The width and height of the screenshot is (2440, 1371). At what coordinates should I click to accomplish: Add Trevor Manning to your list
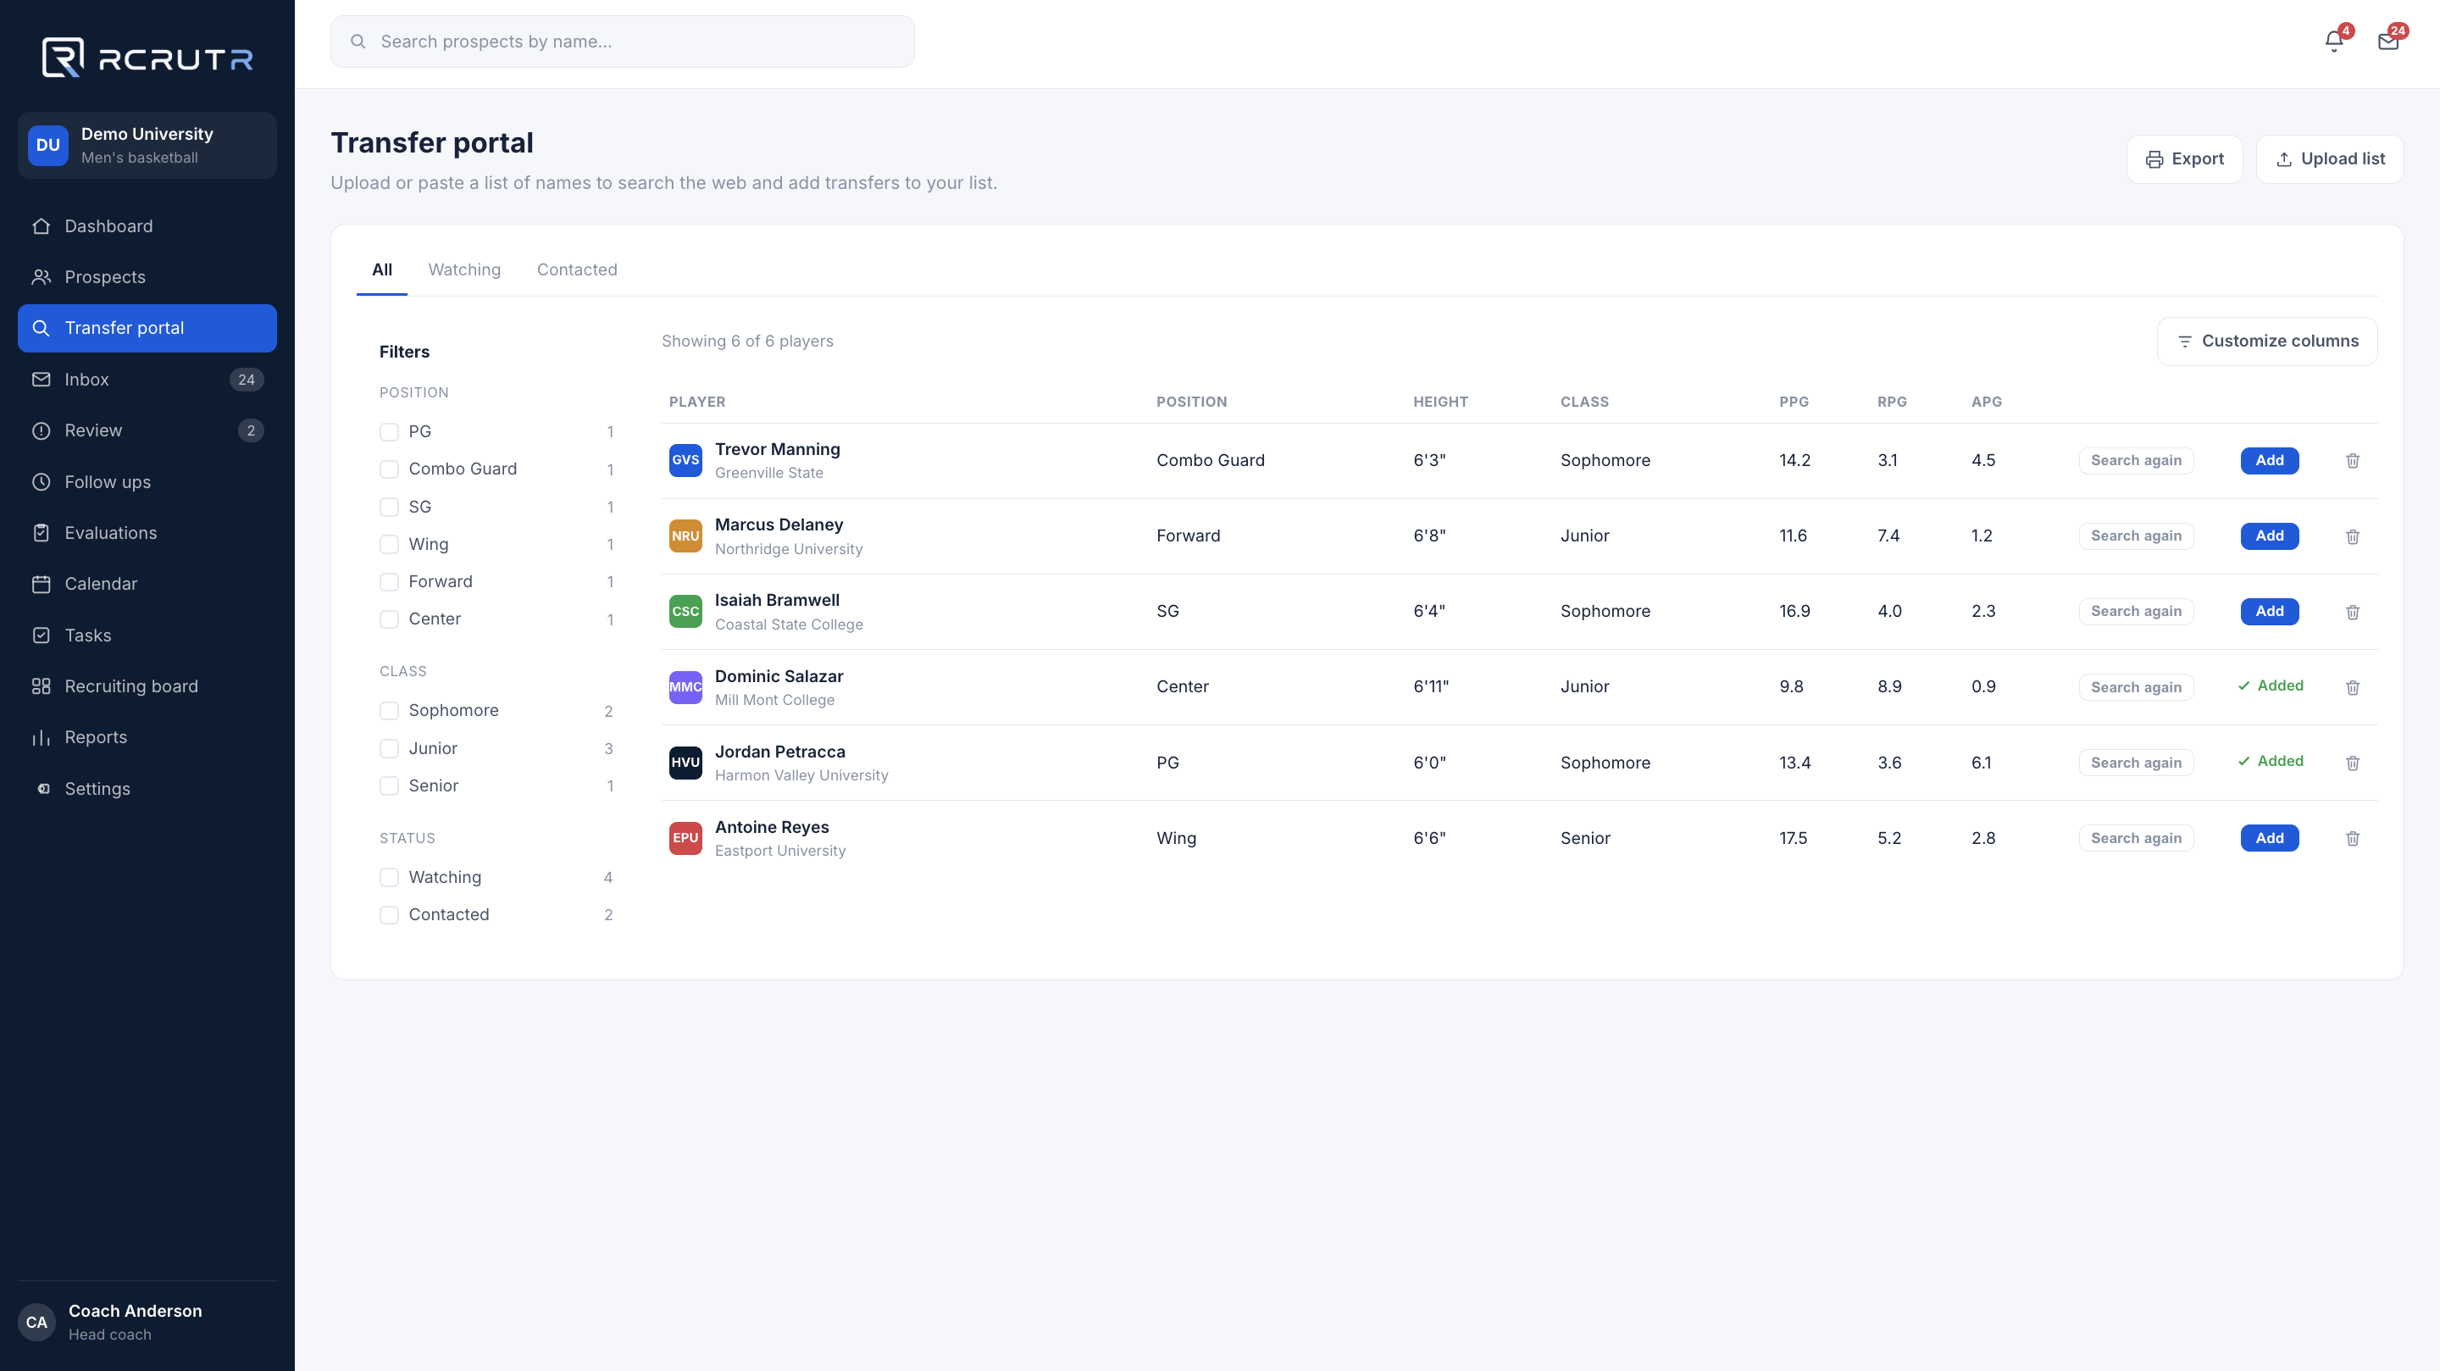click(x=2269, y=460)
